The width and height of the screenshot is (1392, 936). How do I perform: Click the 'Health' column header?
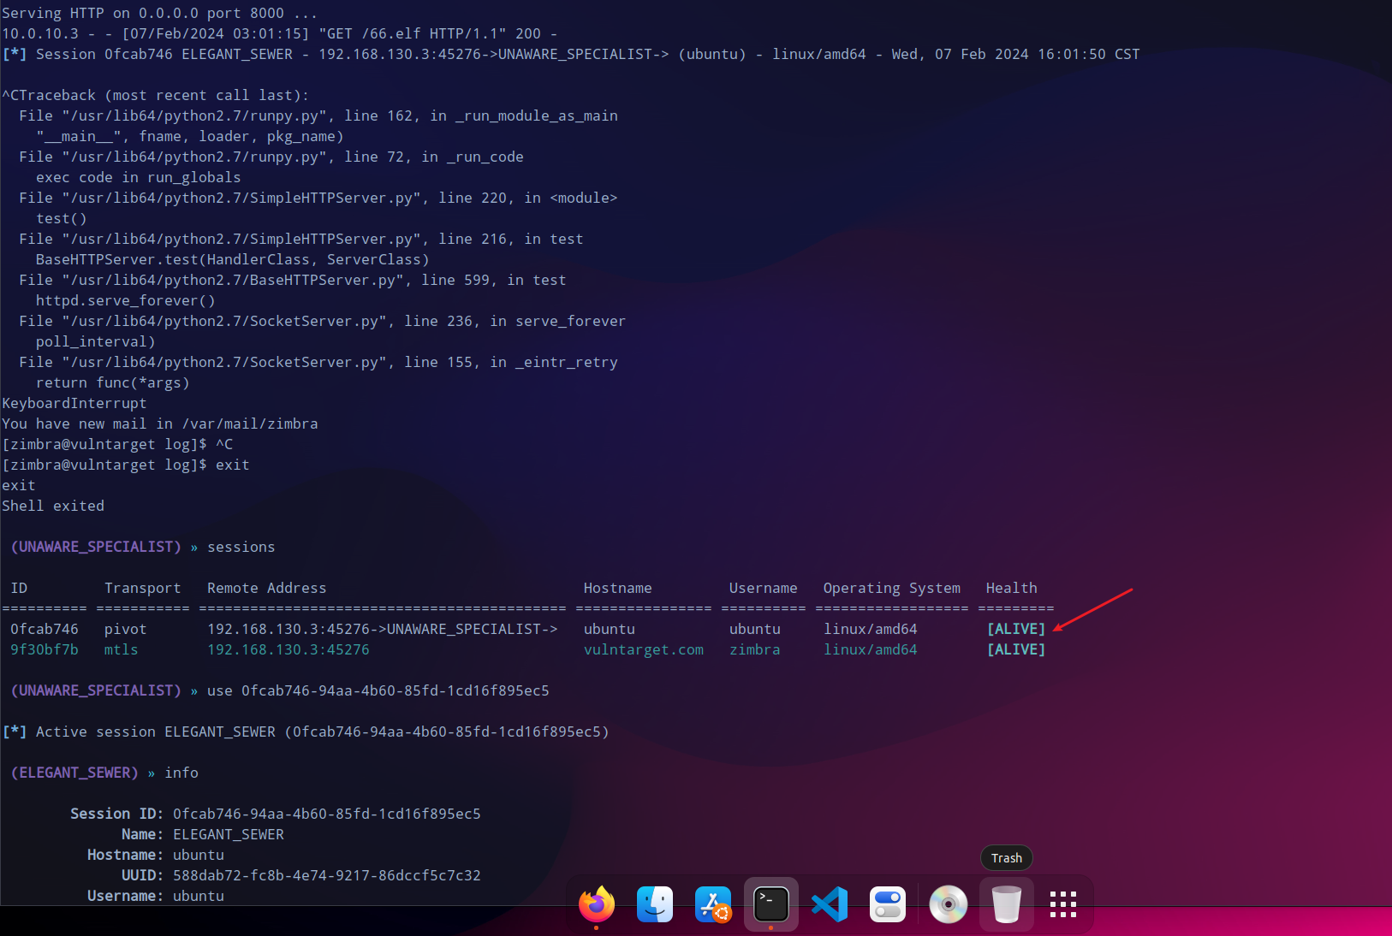pyautogui.click(x=1012, y=588)
